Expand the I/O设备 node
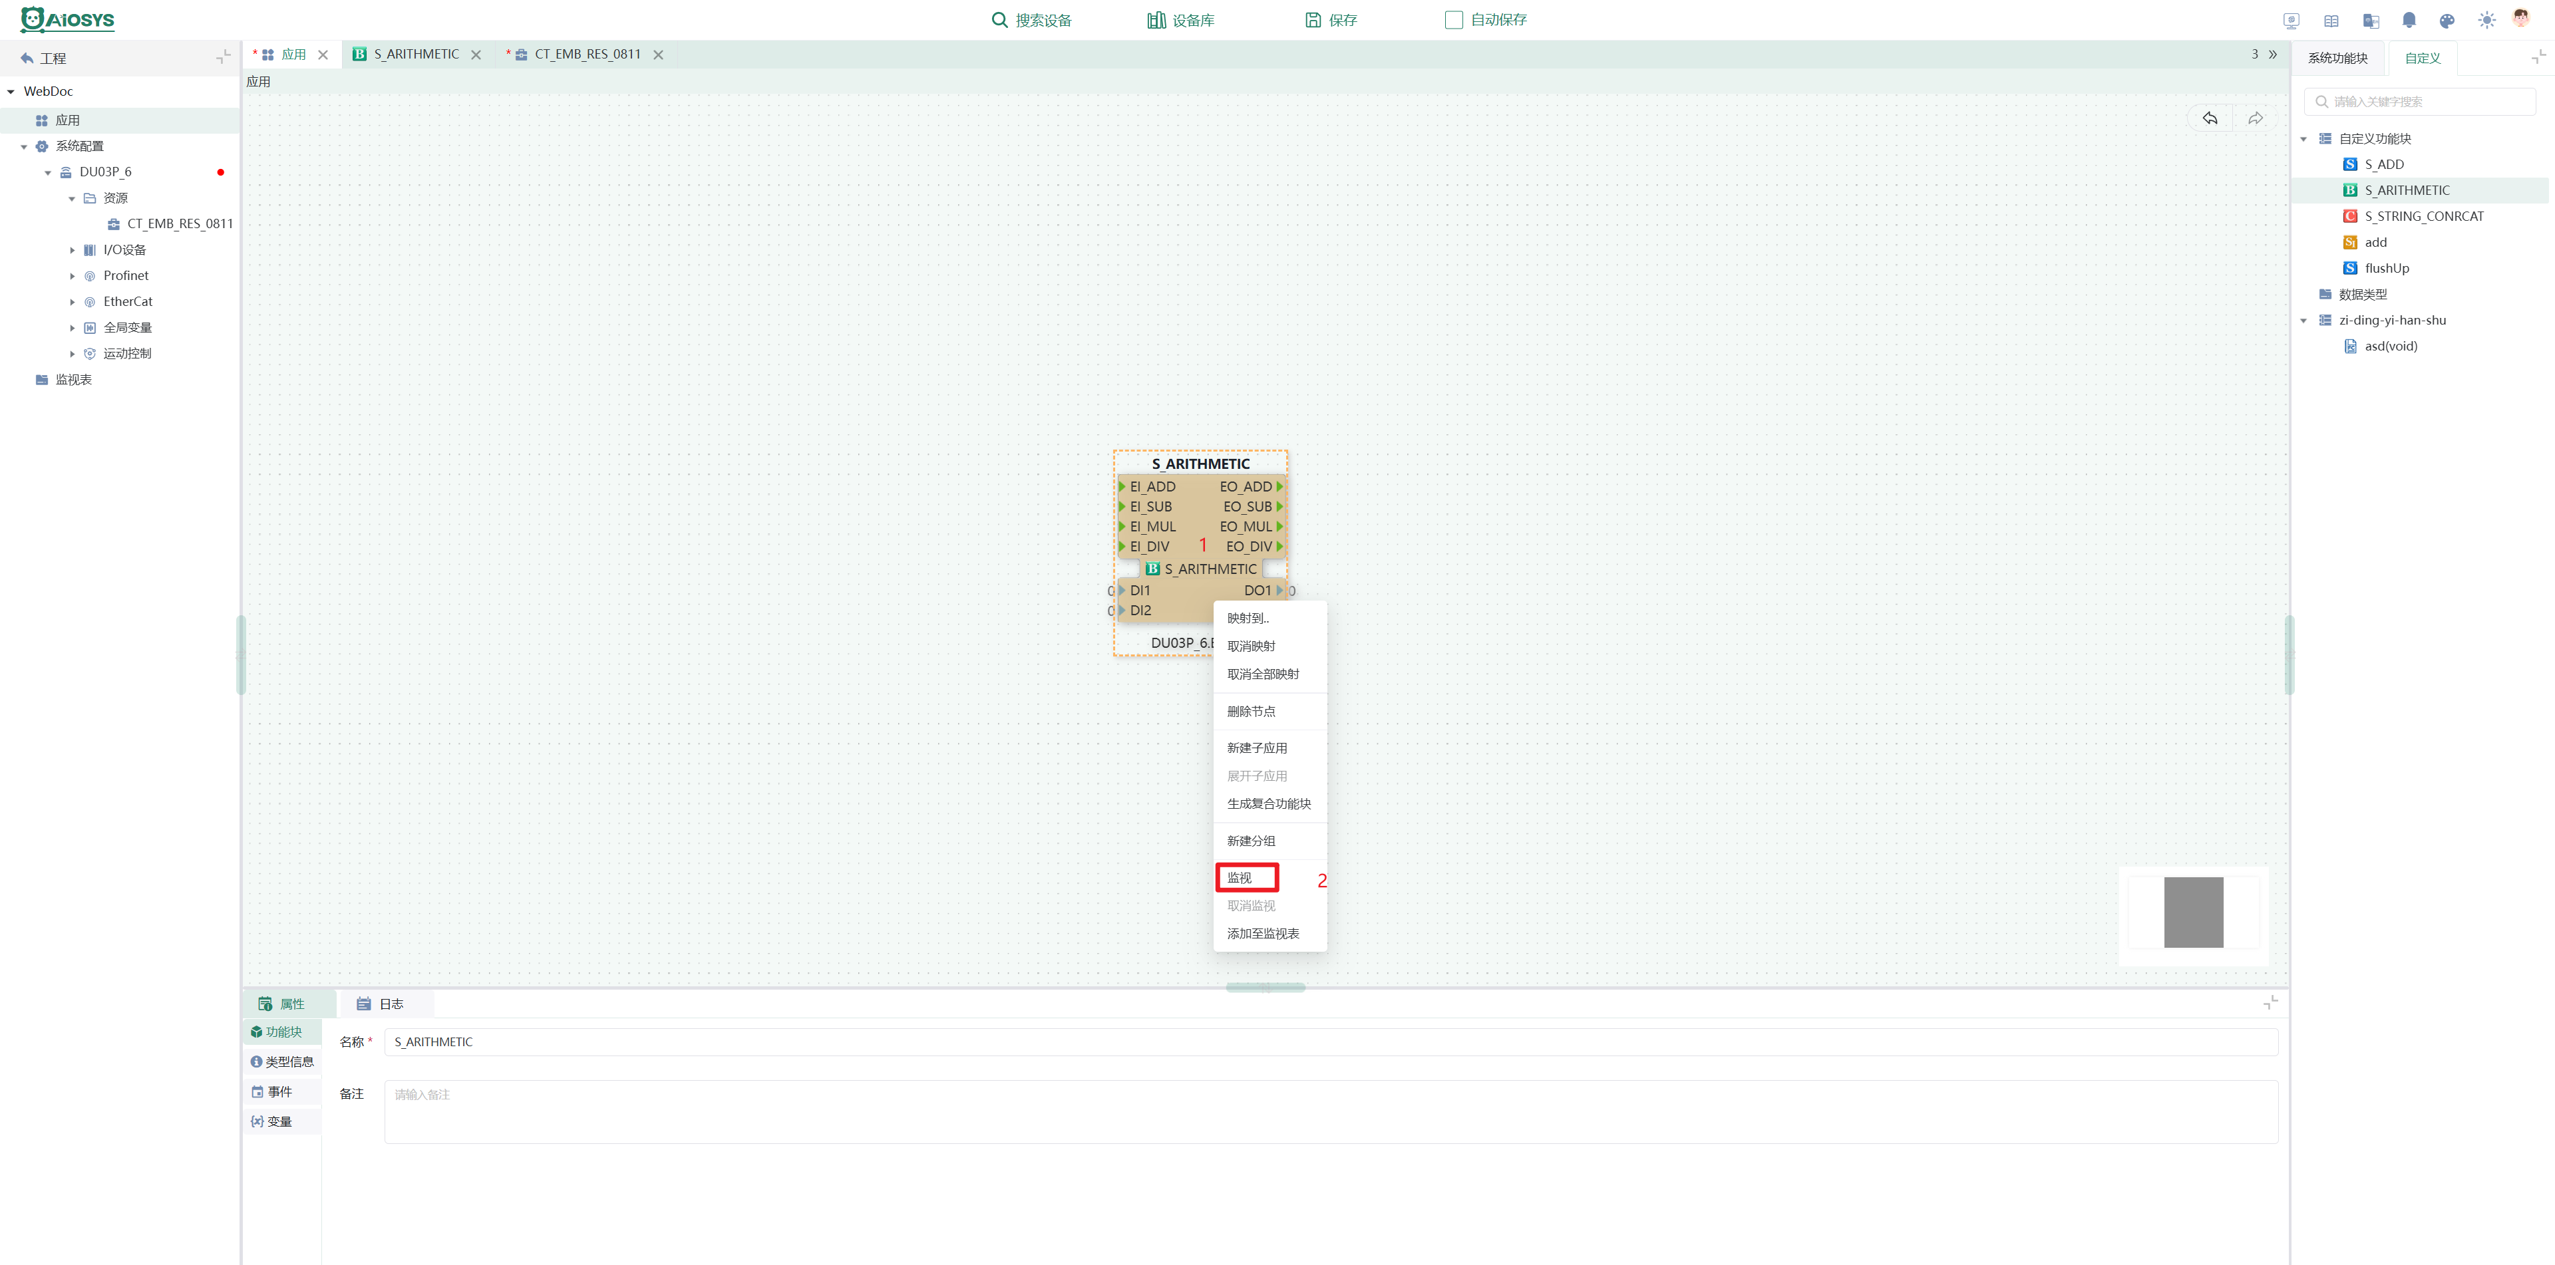The width and height of the screenshot is (2555, 1265). (71, 250)
